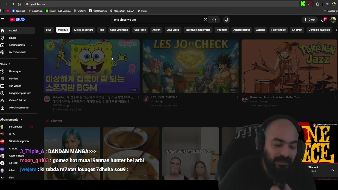Play the SpongeBob BGM video thumbnail
The width and height of the screenshot is (338, 190).
(92, 66)
